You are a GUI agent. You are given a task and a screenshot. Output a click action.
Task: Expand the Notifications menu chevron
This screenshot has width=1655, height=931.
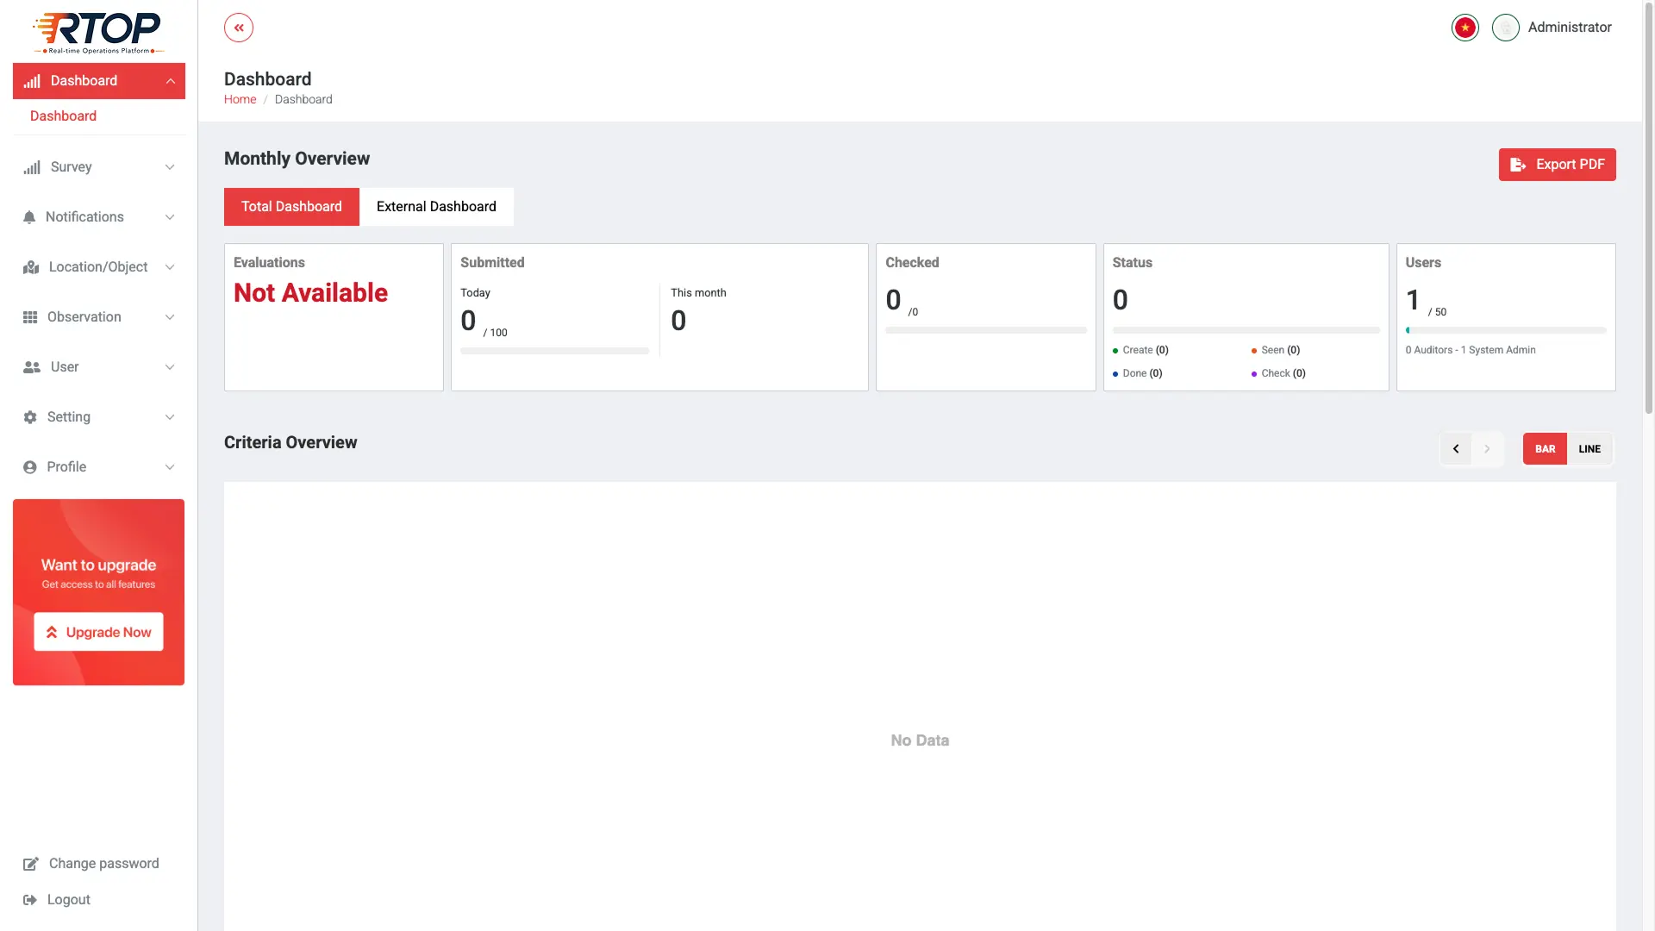(170, 217)
